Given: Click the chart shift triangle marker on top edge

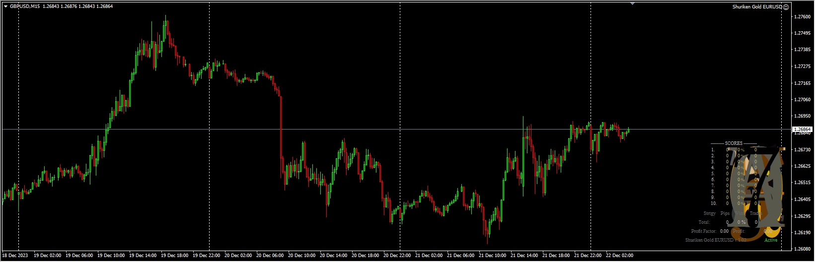Looking at the screenshot, I should 632,3.
